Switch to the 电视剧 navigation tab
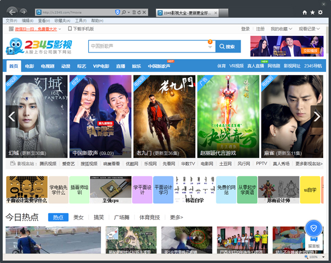The image size is (331, 263). pyautogui.click(x=47, y=66)
